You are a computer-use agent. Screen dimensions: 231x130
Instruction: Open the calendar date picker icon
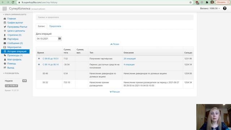tap(60, 39)
